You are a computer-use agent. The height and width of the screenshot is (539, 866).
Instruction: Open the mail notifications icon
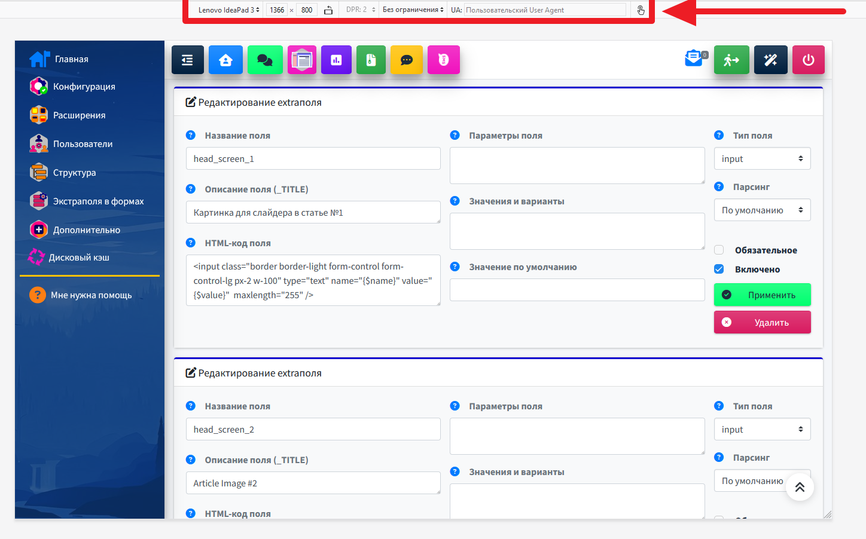pyautogui.click(x=694, y=59)
